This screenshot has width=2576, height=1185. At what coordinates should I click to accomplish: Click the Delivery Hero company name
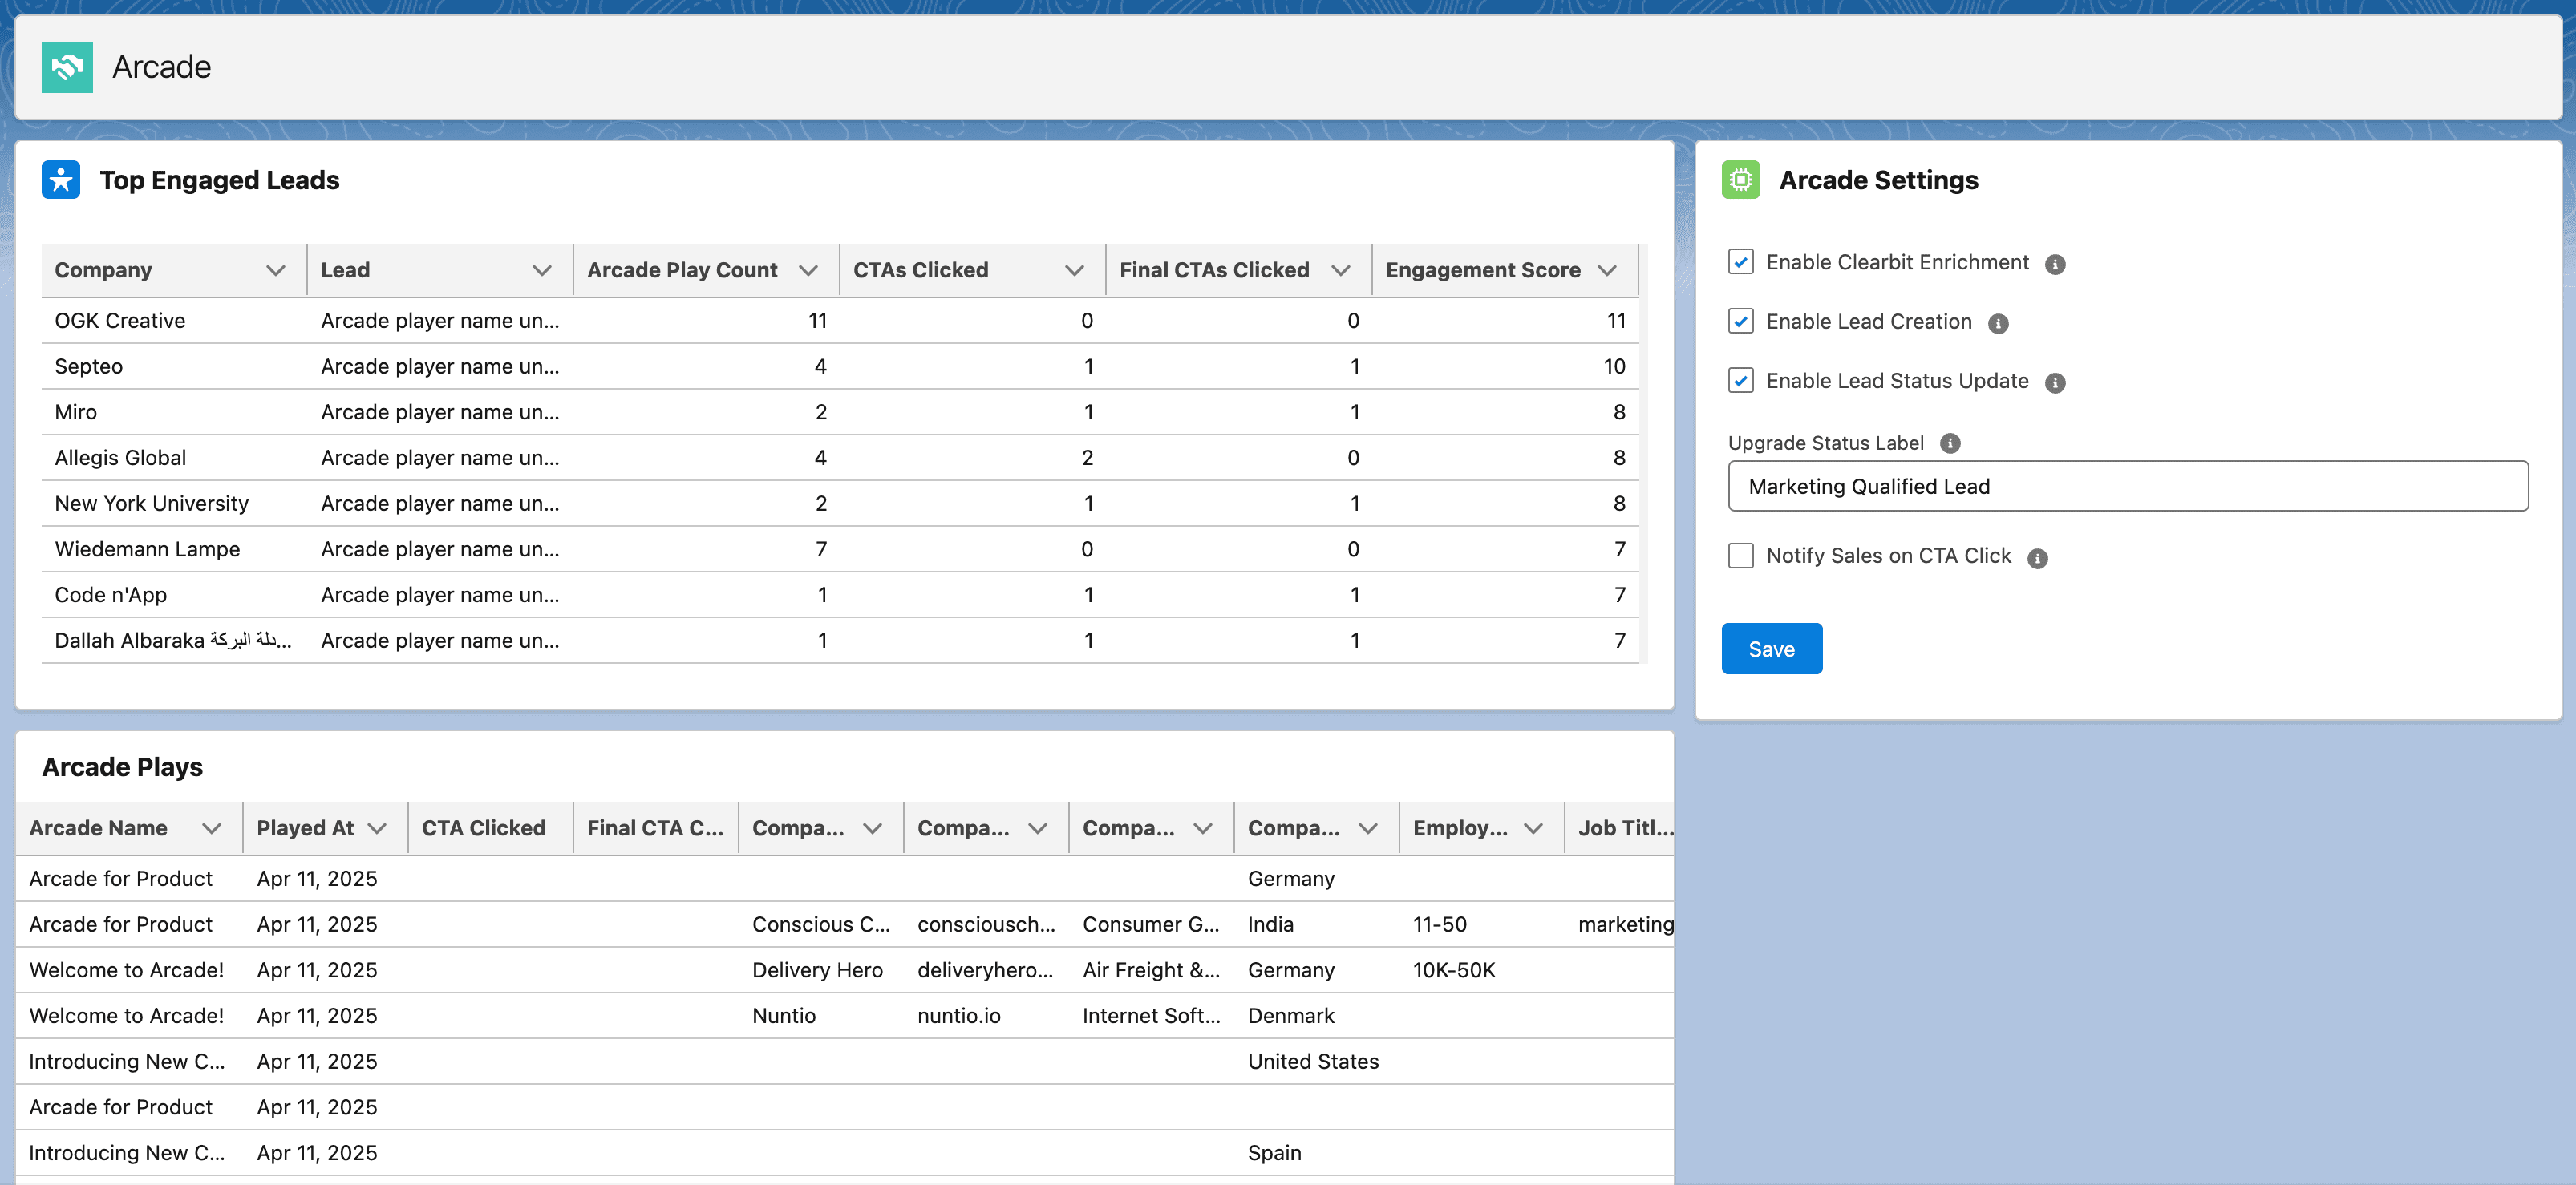click(x=817, y=970)
